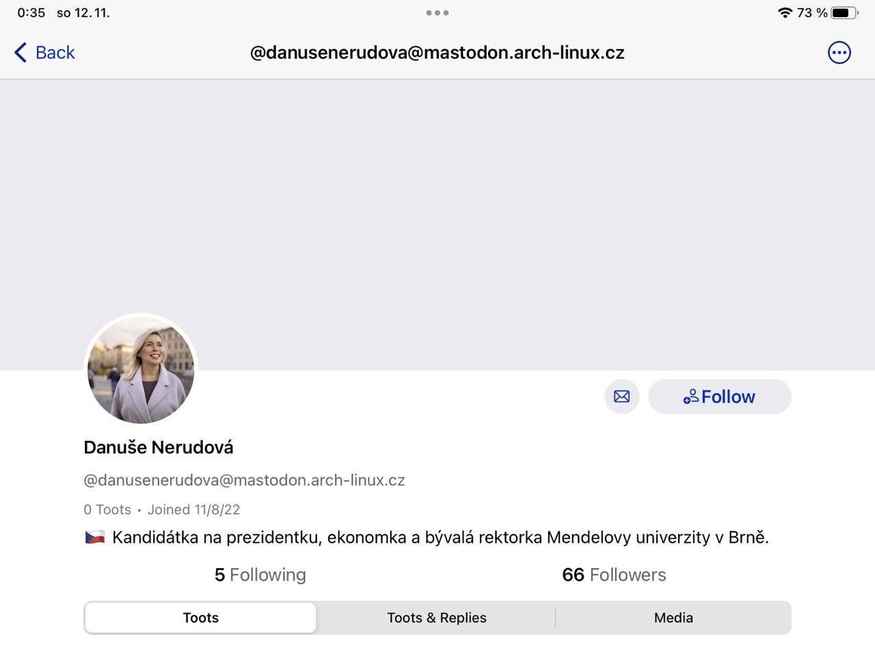
Task: Tap the display name Danuše Nerudová
Action: pyautogui.click(x=159, y=447)
